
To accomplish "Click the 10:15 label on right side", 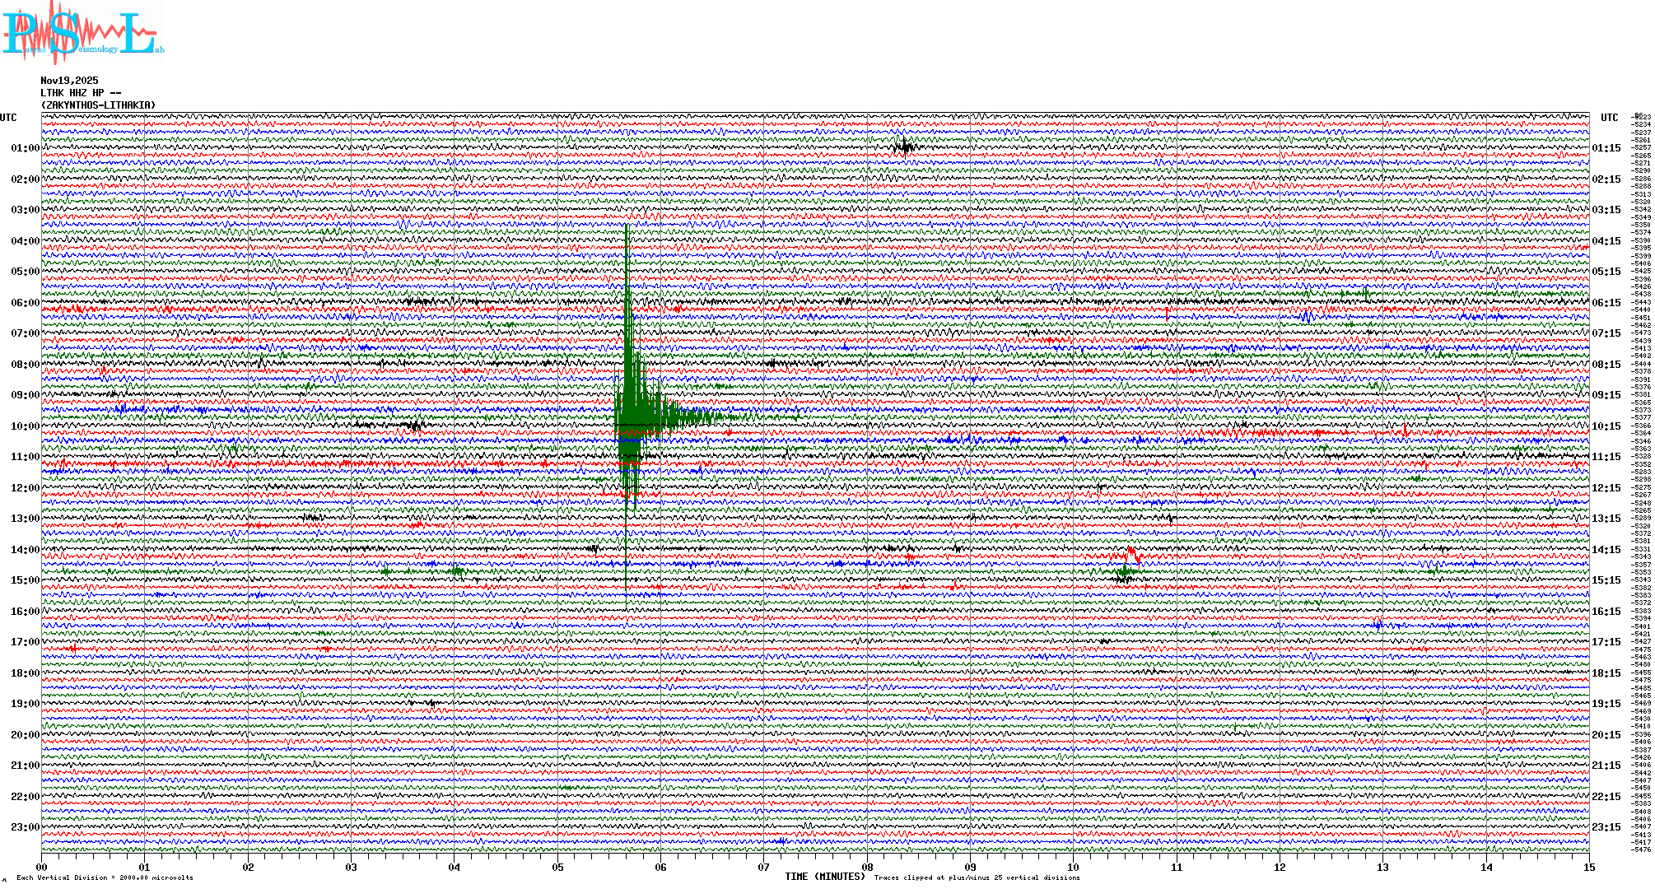I will [x=1606, y=426].
